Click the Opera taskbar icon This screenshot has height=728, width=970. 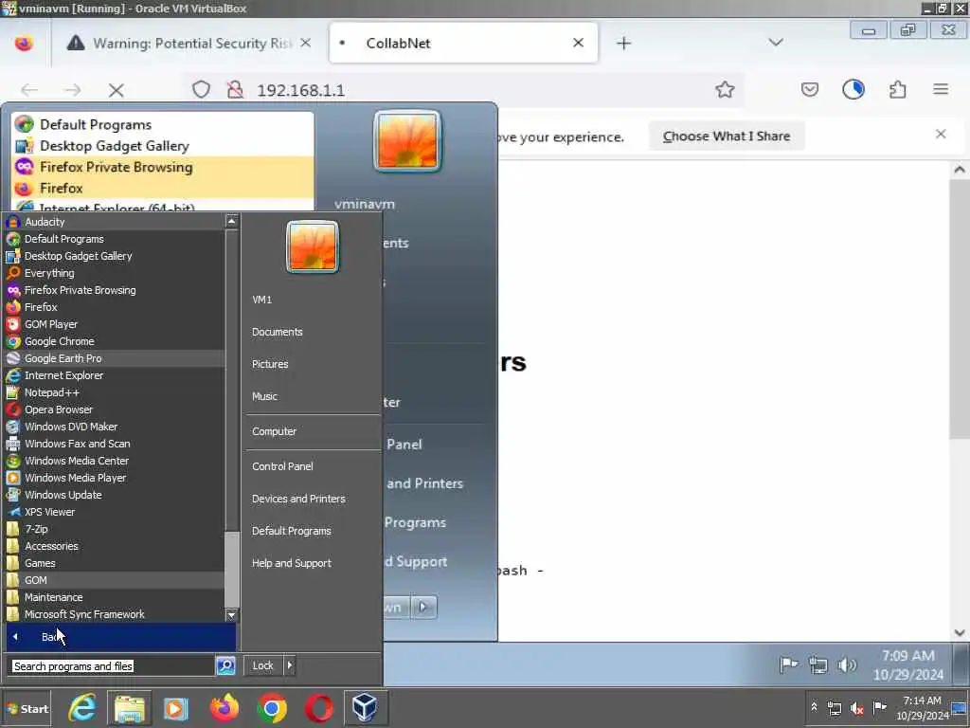coord(318,708)
